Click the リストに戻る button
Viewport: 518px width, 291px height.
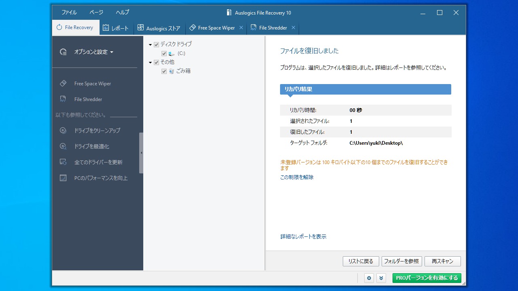click(361, 261)
